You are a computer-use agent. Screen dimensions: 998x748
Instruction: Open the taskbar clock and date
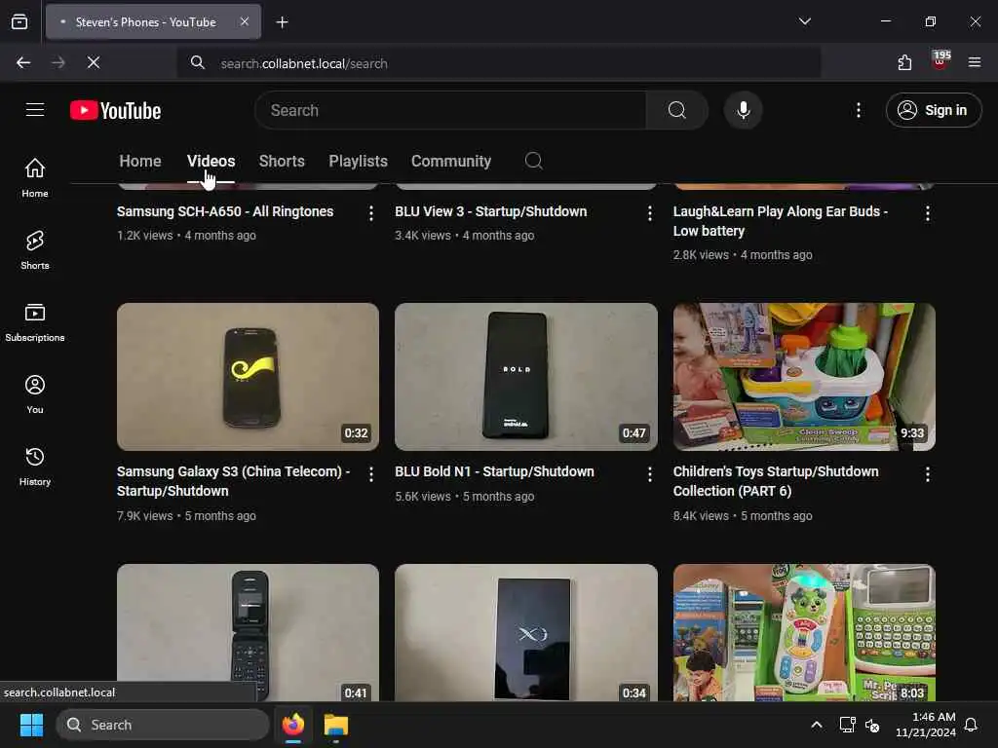pos(926,725)
